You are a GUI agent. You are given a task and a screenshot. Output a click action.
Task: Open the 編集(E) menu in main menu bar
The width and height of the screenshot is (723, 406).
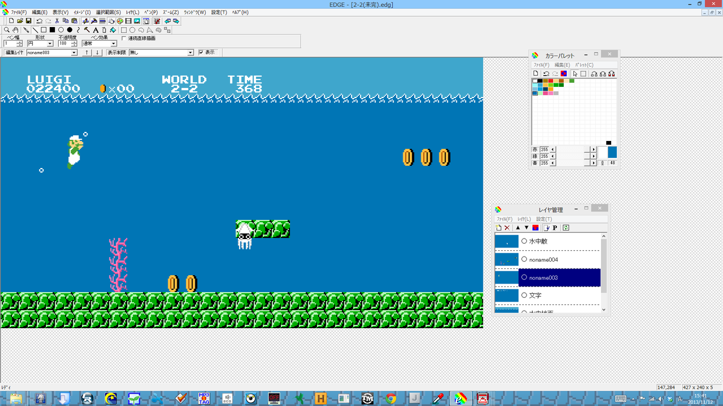tap(40, 12)
